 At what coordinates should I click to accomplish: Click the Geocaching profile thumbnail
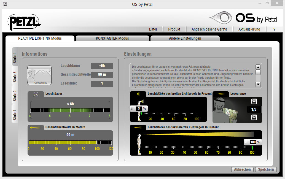pos(39,75)
